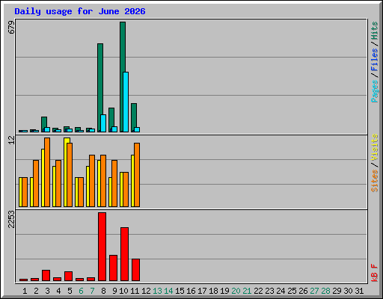383x299 pixels.
Task: Click day label 3 on the x-axis
Action: coord(47,291)
